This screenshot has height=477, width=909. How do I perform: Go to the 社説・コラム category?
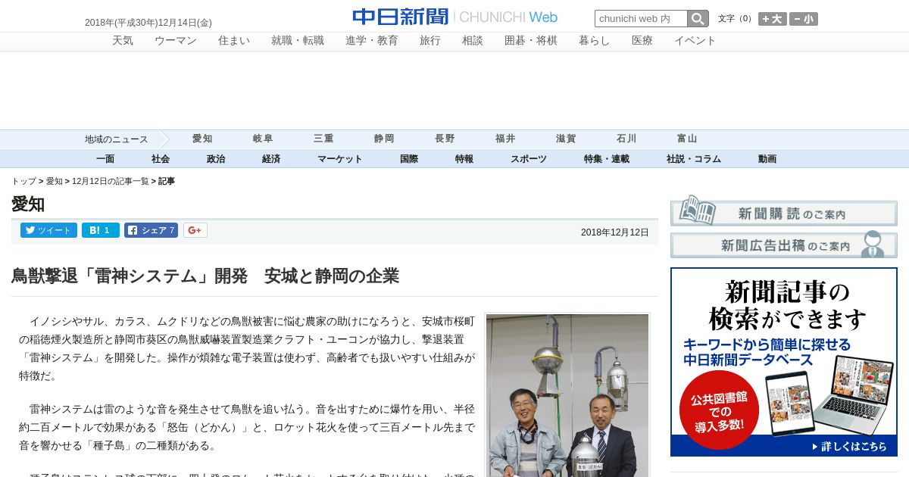click(x=694, y=159)
